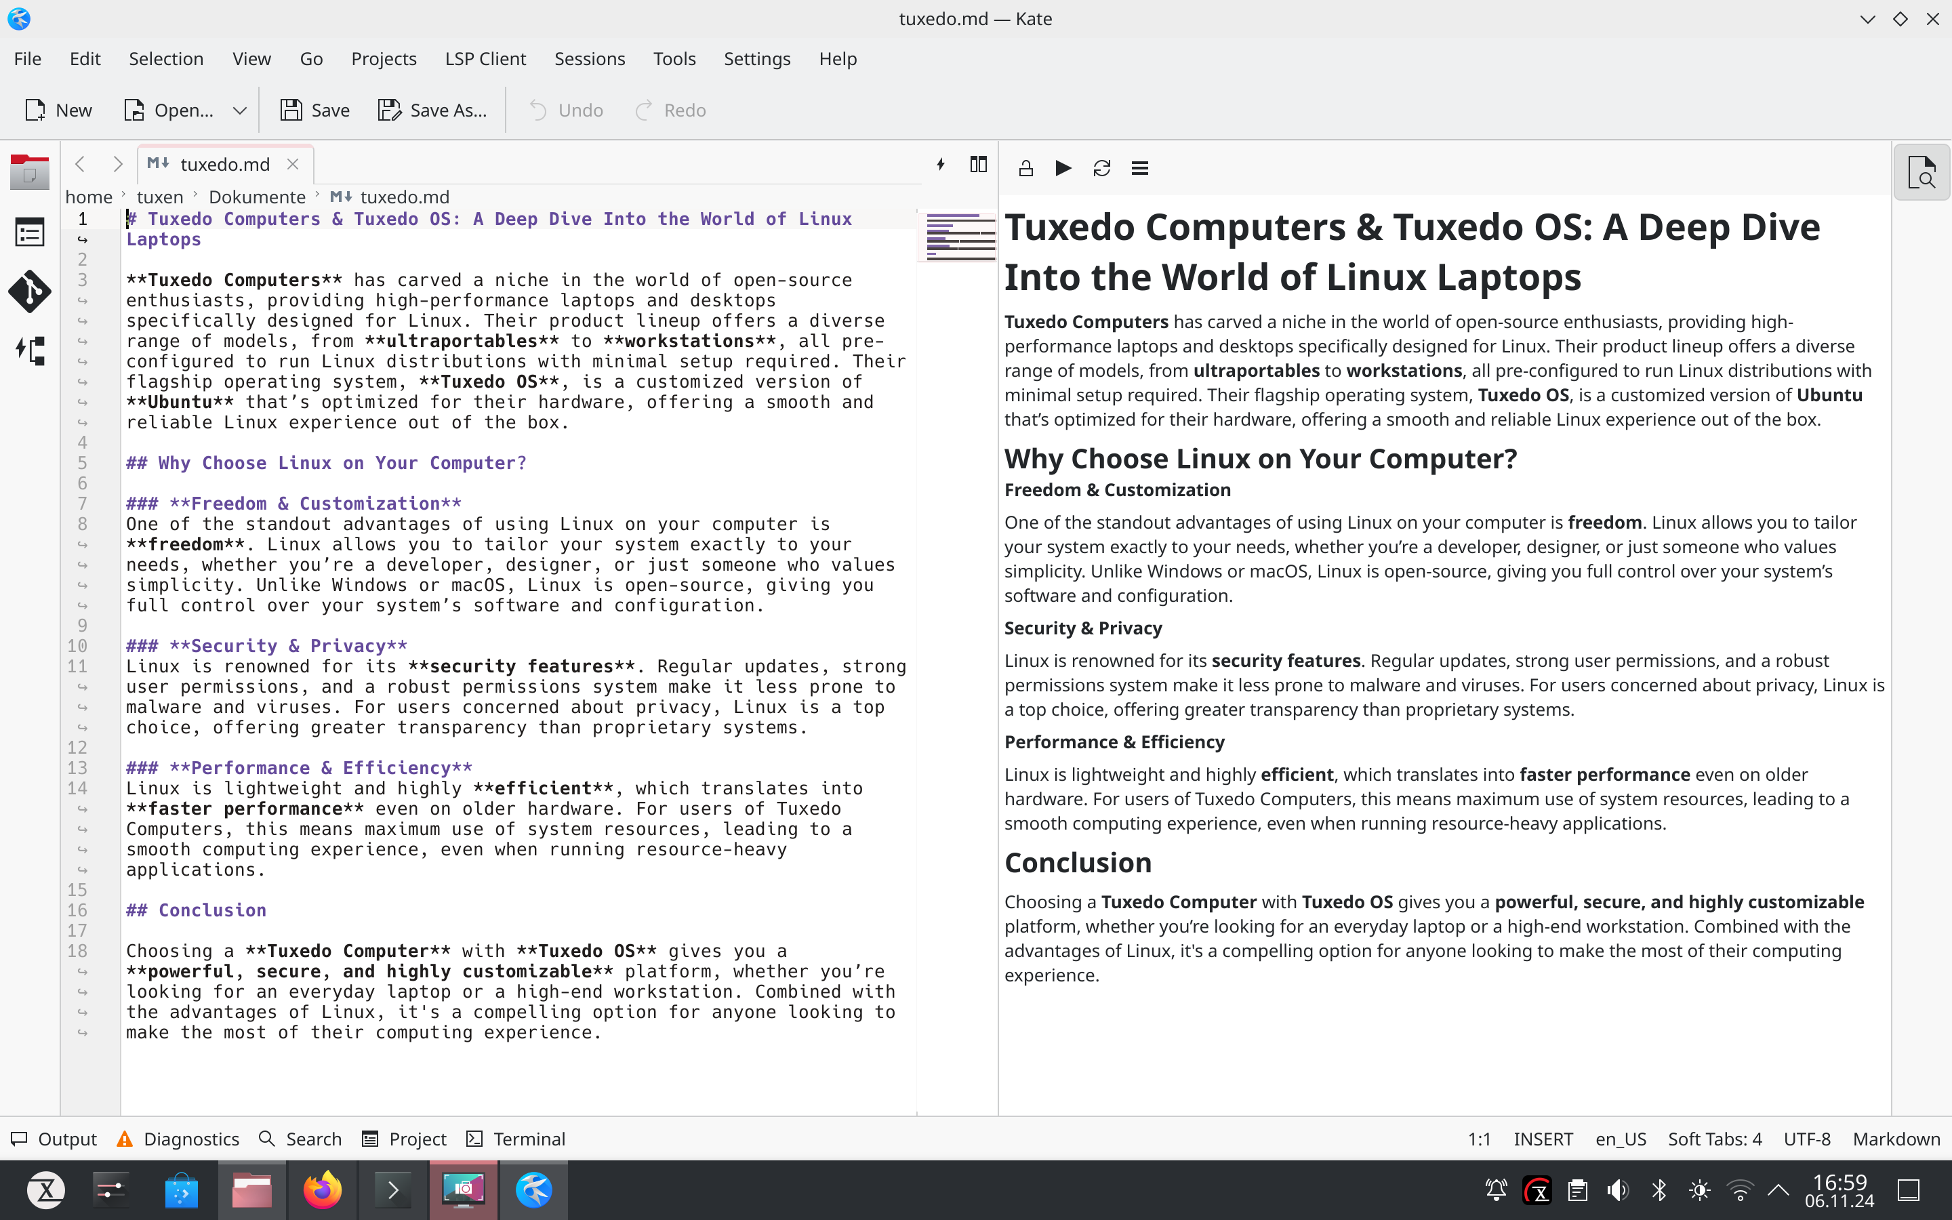1952x1220 pixels.
Task: Open the file manager from the taskbar
Action: coord(251,1190)
